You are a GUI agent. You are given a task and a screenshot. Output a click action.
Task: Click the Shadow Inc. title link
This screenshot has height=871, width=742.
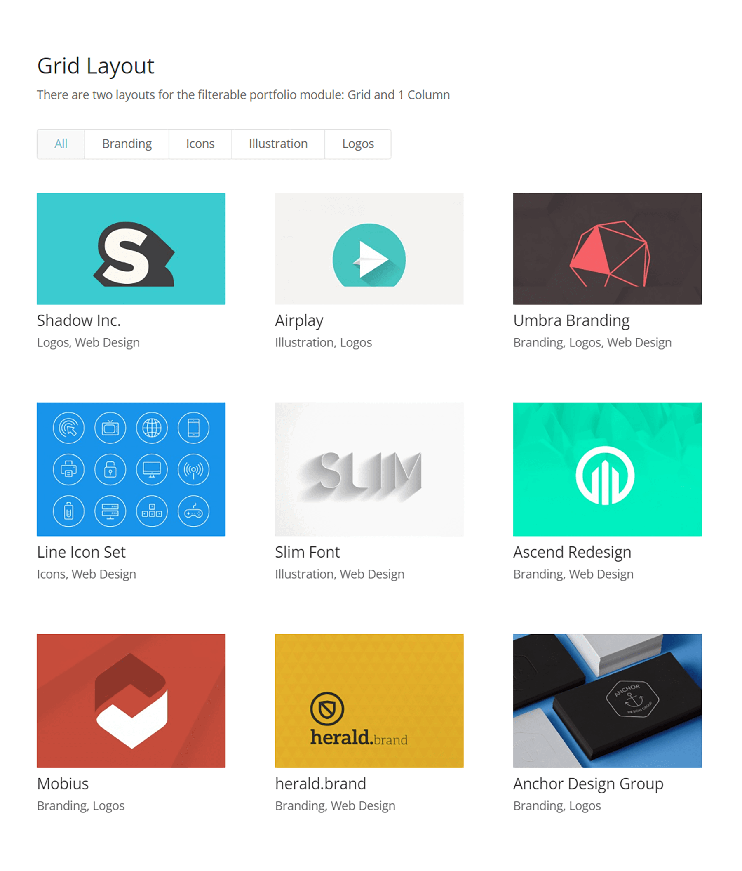tap(79, 321)
